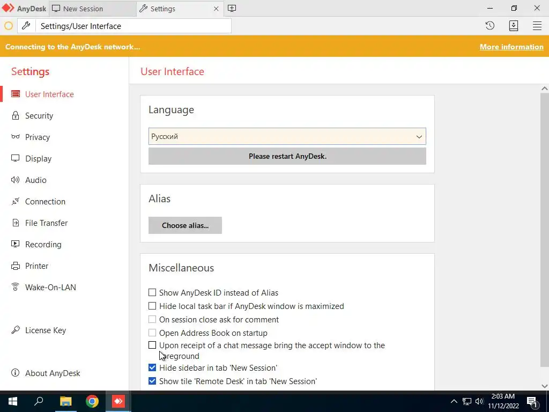This screenshot has width=549, height=412.
Task: Close the Settings tab
Action: [x=216, y=9]
